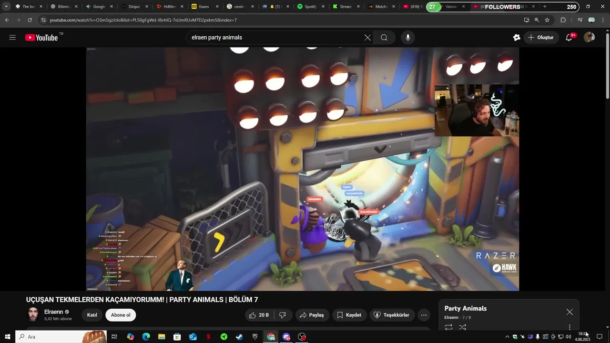Open the Elraenn channel name link
Screen dimensions: 610x343
(54, 312)
